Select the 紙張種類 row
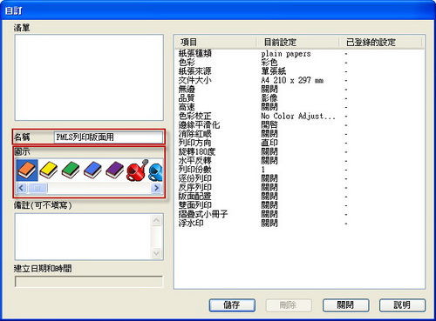The image size is (436, 321). pyautogui.click(x=299, y=54)
